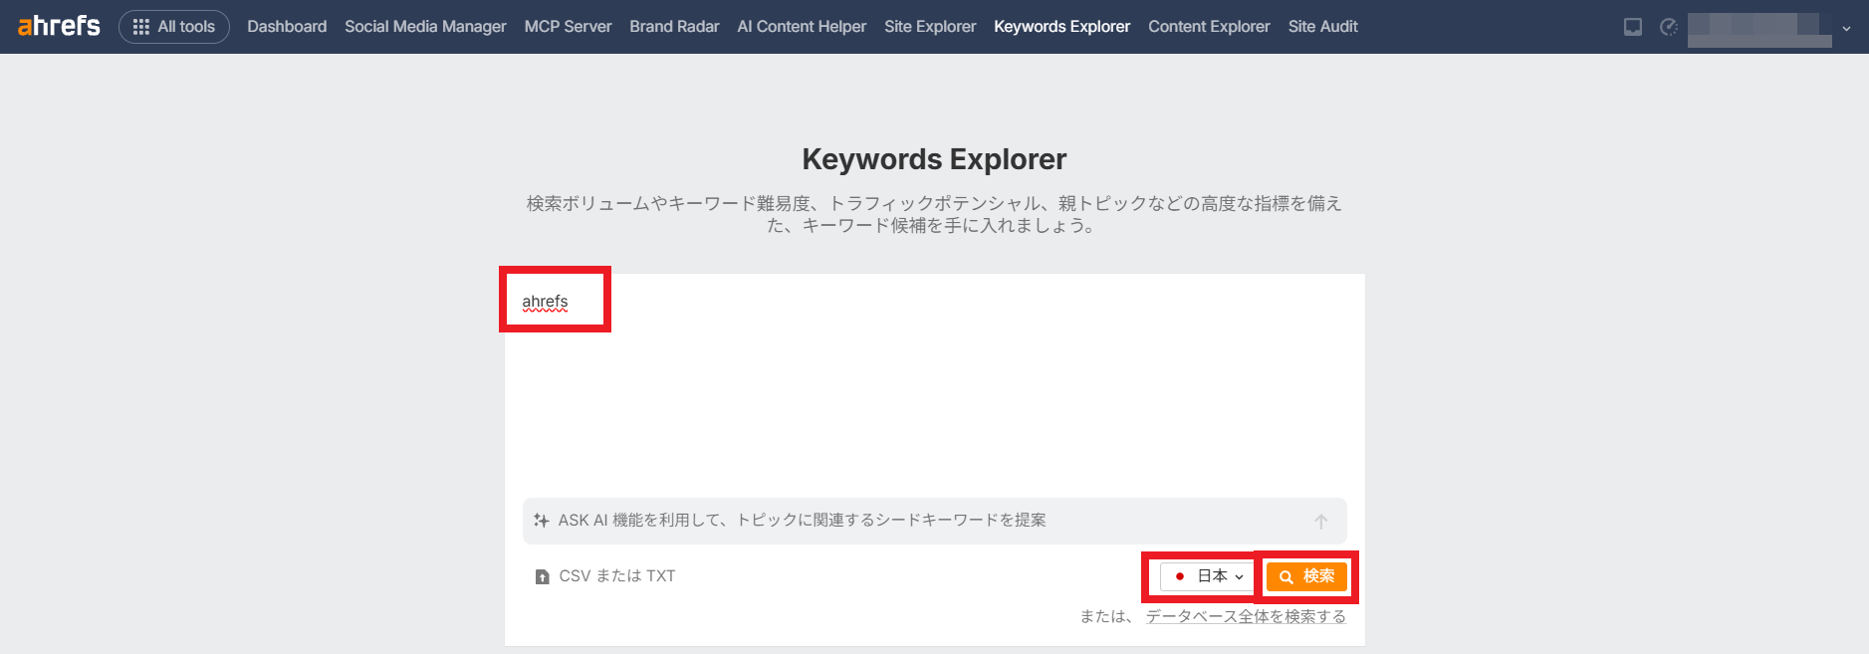Click the blurred account name
This screenshot has height=654, width=1869.
click(x=1759, y=30)
